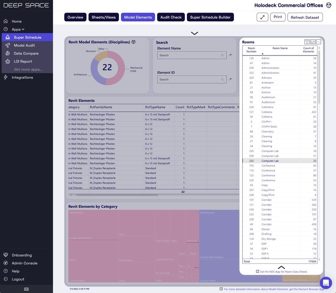
Task: Collapse Rooms panel with bottom chevron
Action: pyautogui.click(x=281, y=267)
